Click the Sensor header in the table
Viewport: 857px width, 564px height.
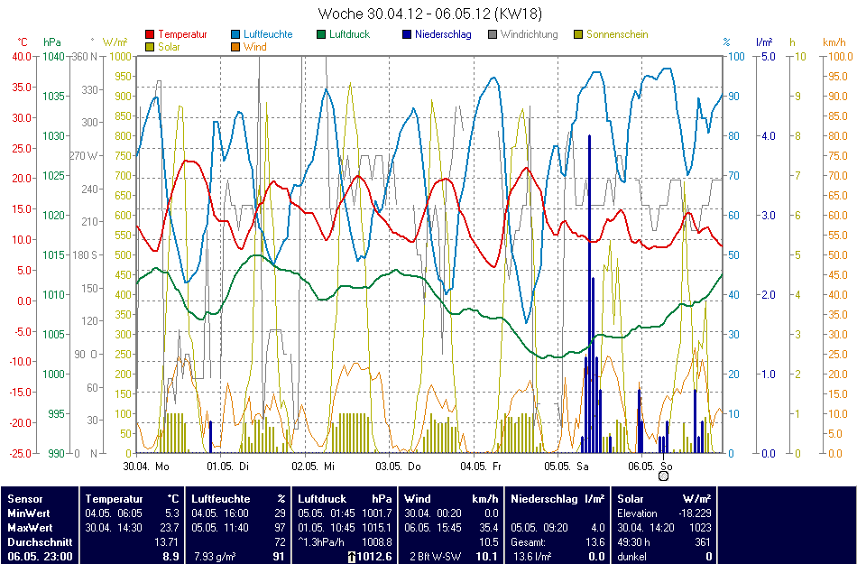click(25, 499)
